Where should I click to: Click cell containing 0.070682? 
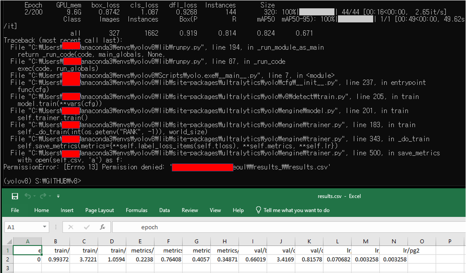pyautogui.click(x=337, y=259)
